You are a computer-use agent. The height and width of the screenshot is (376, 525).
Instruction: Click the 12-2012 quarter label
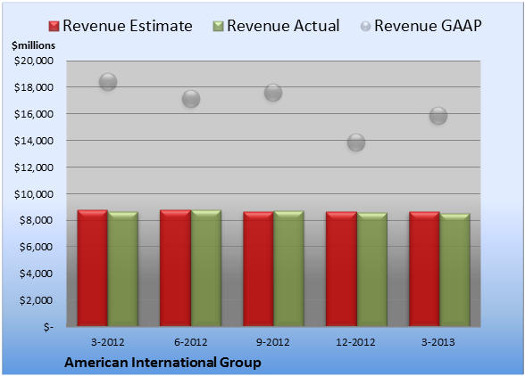pyautogui.click(x=356, y=342)
